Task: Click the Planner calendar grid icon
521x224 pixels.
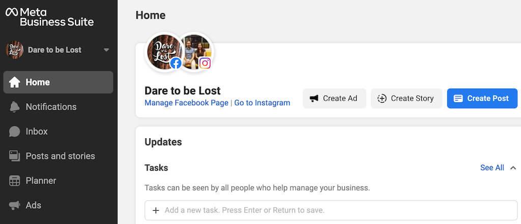Action: [15, 181]
